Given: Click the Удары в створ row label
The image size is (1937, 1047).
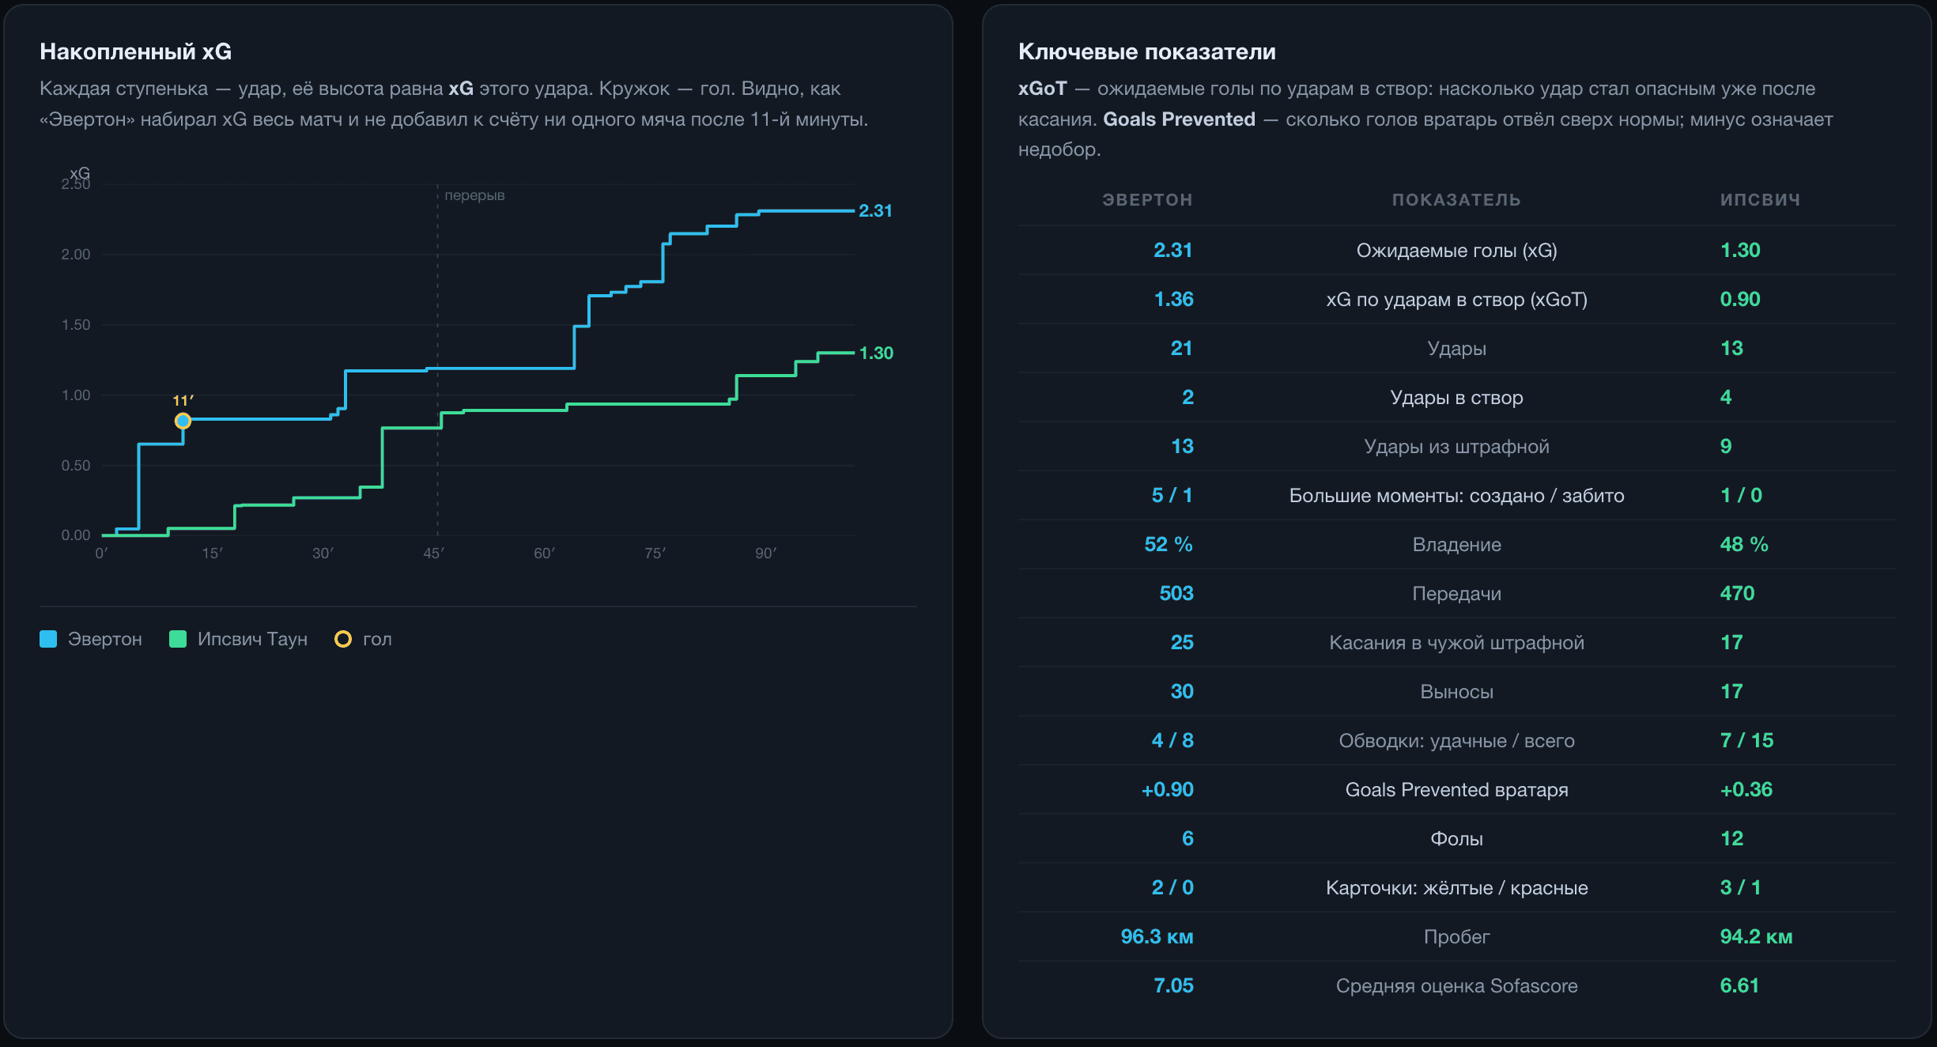Looking at the screenshot, I should click(1456, 398).
